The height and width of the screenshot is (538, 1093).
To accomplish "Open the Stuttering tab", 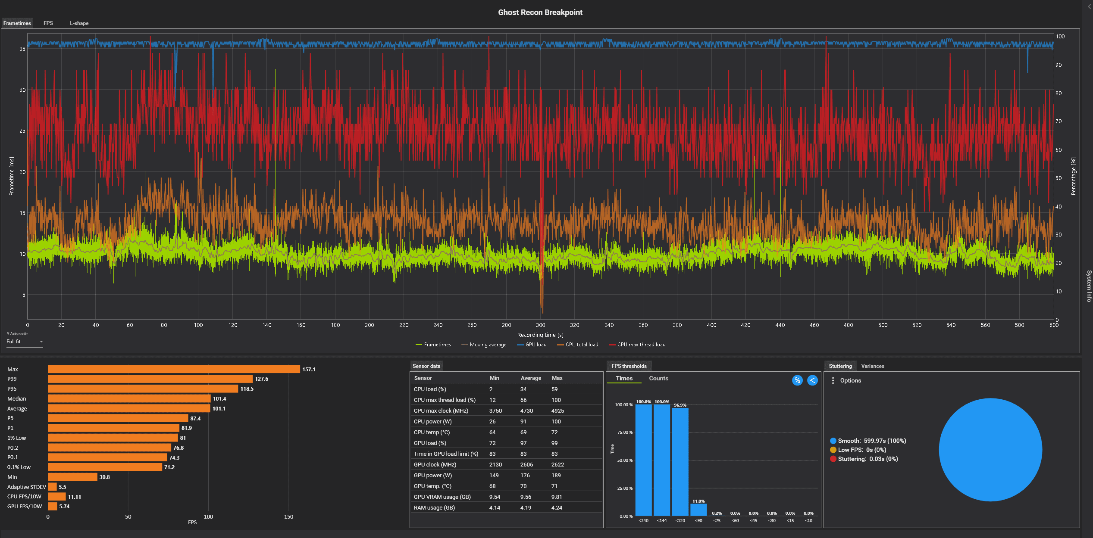I will tap(840, 366).
